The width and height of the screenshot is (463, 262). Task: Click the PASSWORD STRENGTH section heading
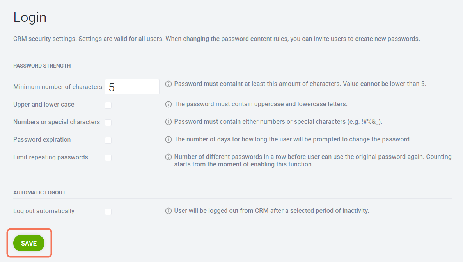(x=42, y=66)
